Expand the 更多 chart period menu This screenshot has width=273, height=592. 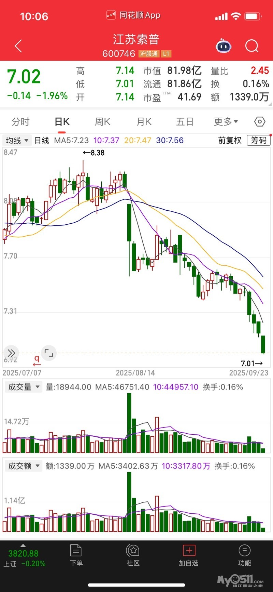[226, 121]
